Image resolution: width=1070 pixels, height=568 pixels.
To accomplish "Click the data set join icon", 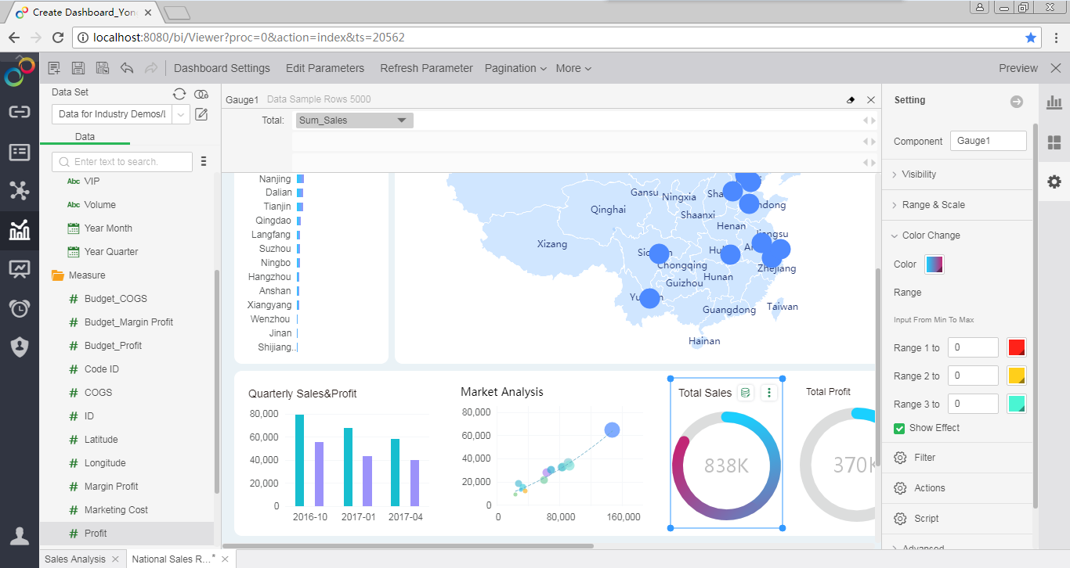I will click(x=201, y=93).
